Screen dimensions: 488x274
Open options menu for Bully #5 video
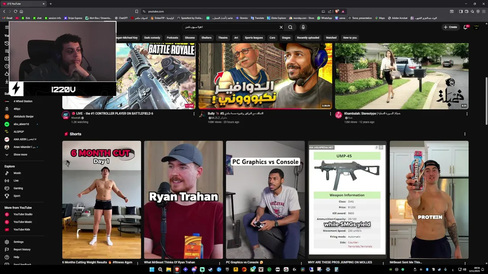click(330, 114)
